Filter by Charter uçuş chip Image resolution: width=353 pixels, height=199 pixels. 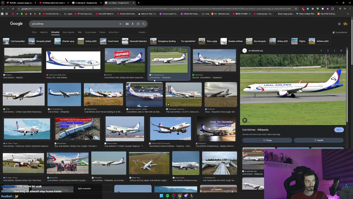click(65, 41)
